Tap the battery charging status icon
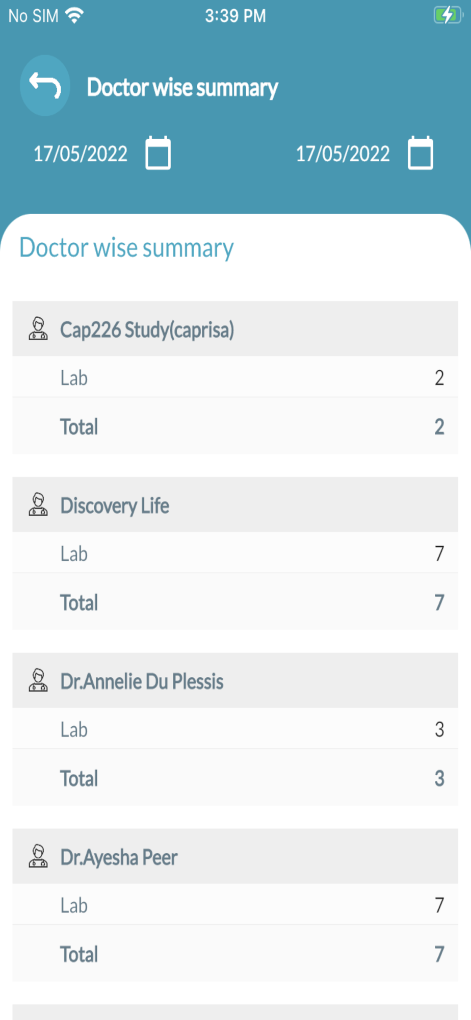The width and height of the screenshot is (471, 1020). [x=447, y=15]
